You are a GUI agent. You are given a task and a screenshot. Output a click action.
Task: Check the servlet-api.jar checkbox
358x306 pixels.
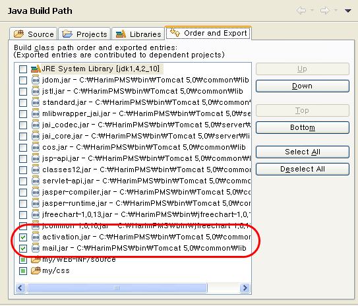(23, 181)
